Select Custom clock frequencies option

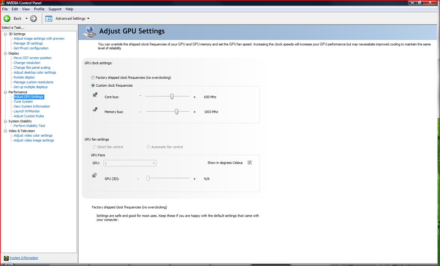[93, 85]
